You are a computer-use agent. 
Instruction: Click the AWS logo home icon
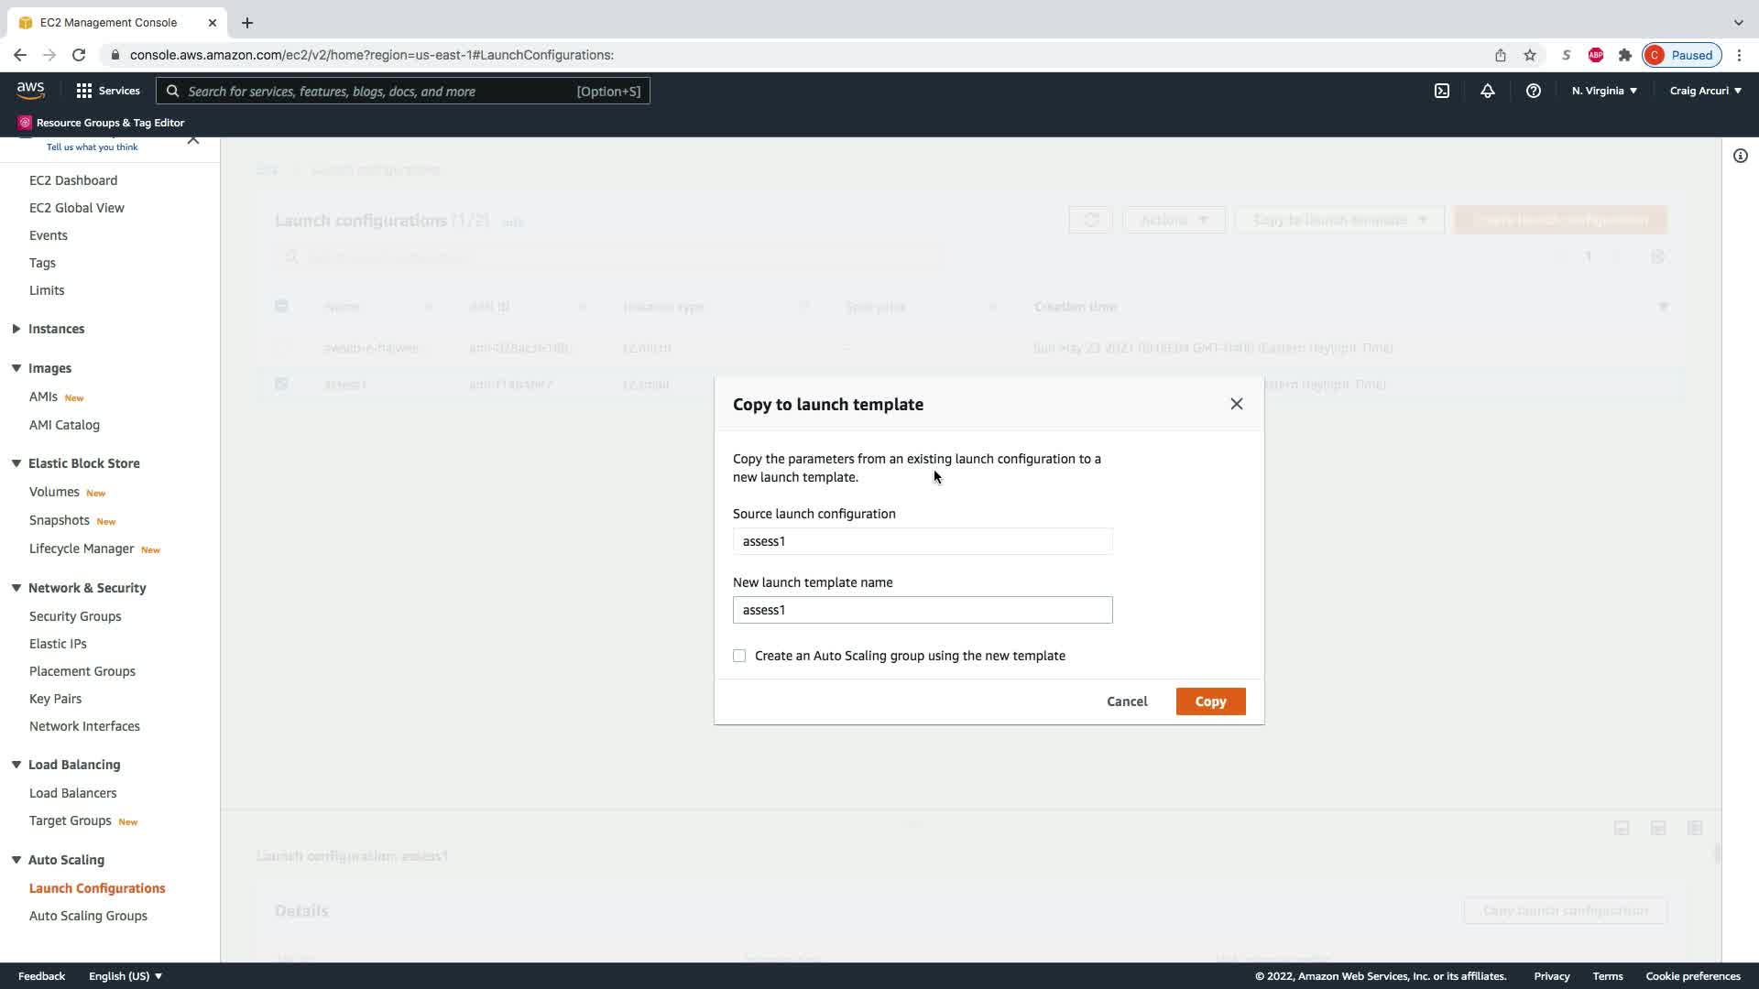(x=30, y=90)
